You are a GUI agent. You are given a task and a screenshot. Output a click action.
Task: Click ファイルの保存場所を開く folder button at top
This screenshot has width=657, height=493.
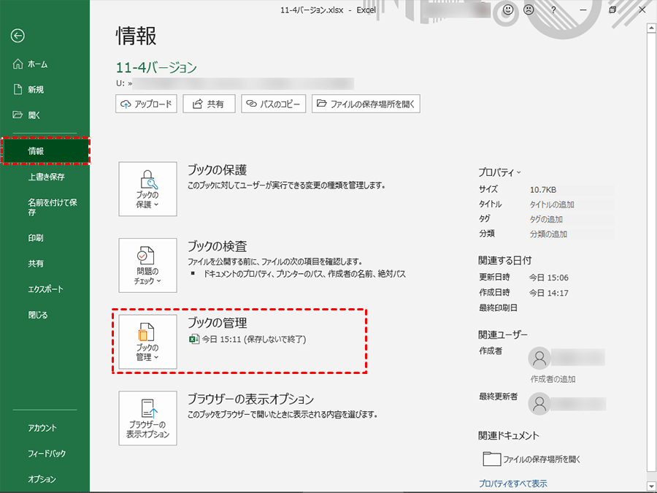click(366, 104)
